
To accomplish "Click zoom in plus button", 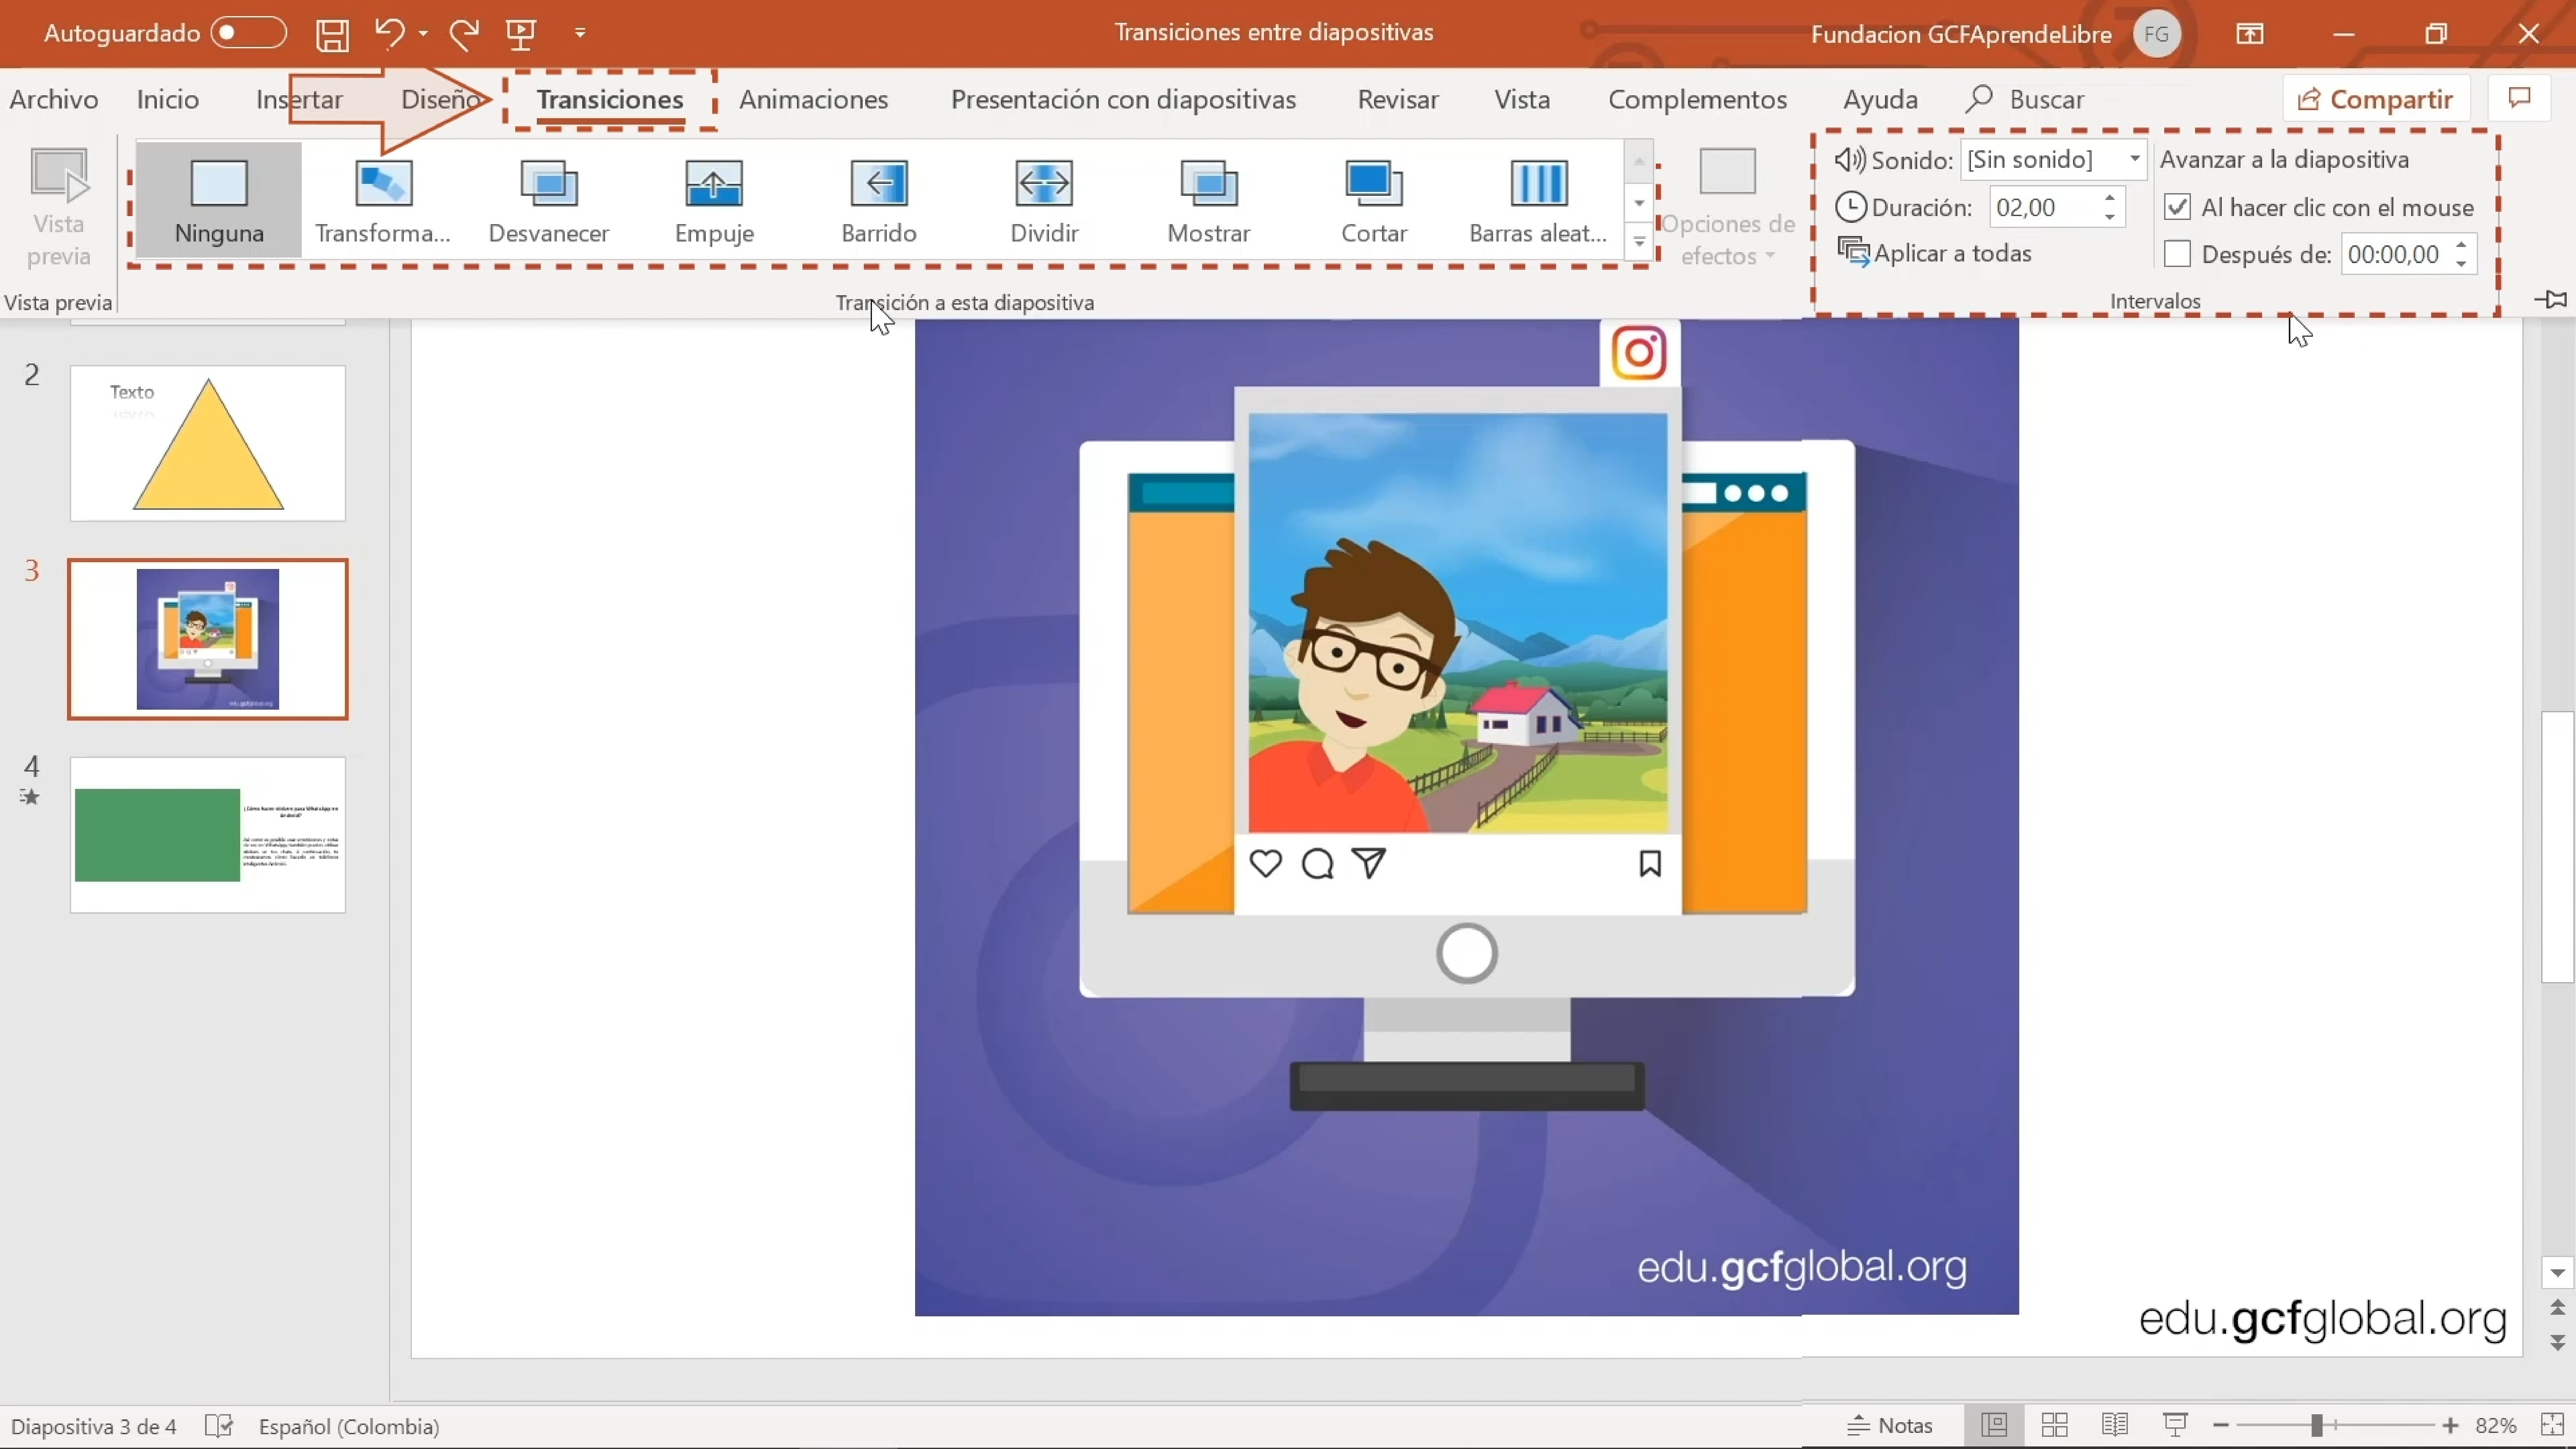I will click(2450, 1426).
